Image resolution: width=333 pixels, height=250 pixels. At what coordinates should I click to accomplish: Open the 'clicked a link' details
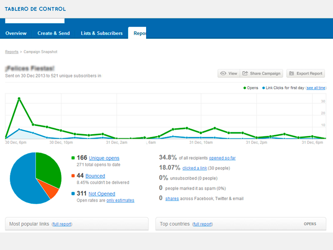point(194,168)
